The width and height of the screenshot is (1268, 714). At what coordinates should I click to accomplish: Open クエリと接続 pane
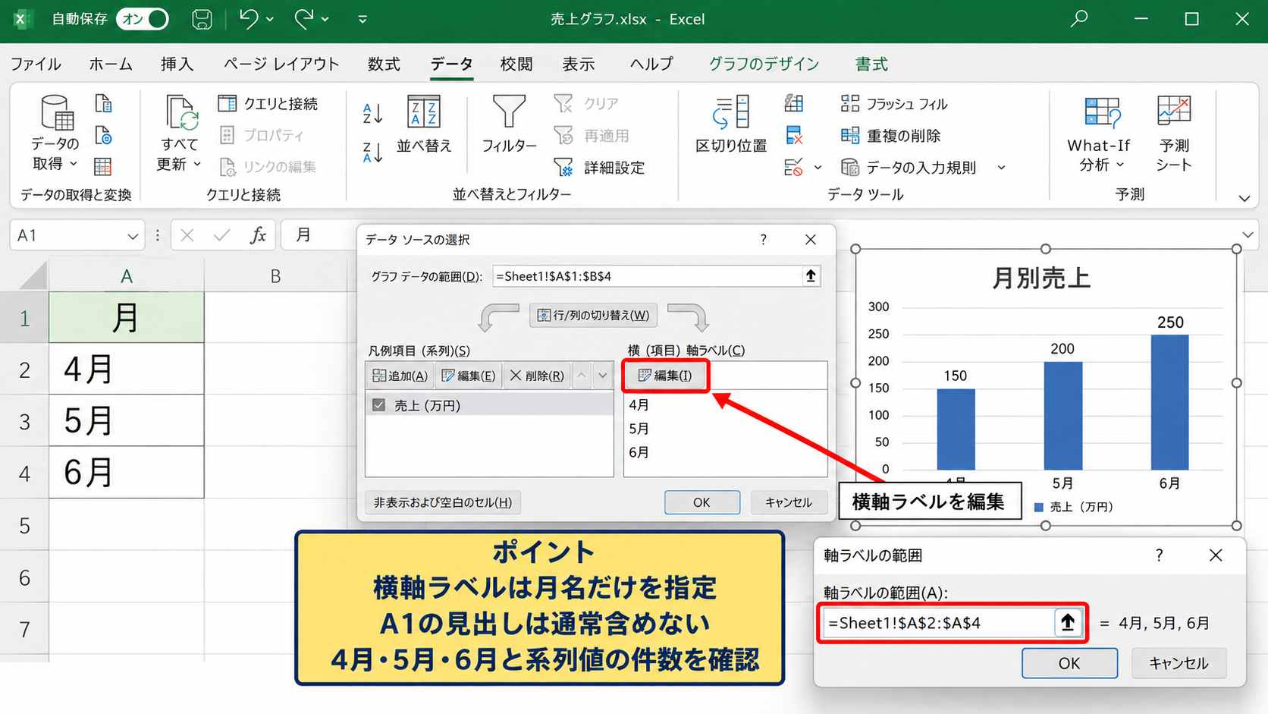(x=268, y=104)
